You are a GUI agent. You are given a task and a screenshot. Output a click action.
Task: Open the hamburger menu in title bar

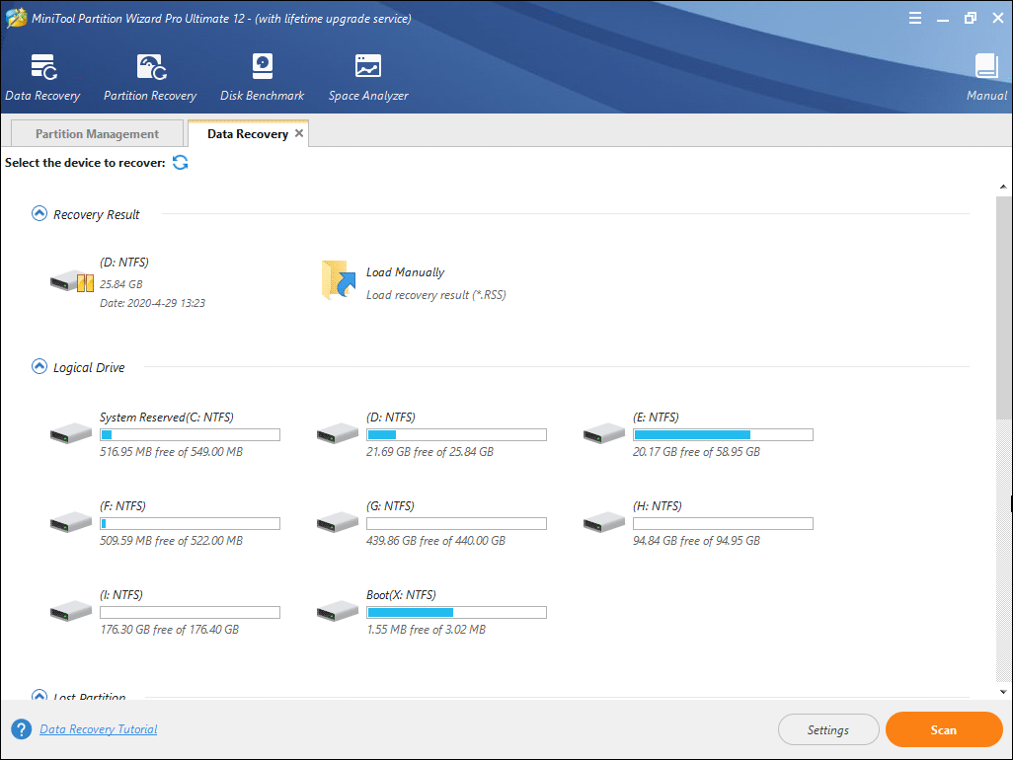click(x=915, y=18)
